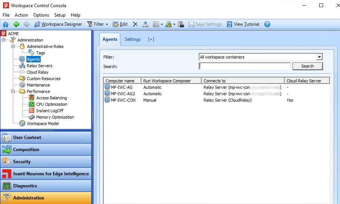Open Workspace Designer

tap(58, 24)
